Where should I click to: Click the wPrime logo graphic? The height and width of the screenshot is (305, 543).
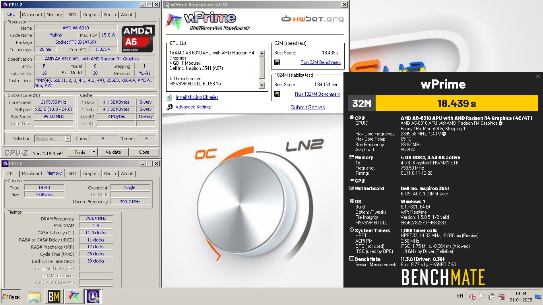click(x=208, y=22)
